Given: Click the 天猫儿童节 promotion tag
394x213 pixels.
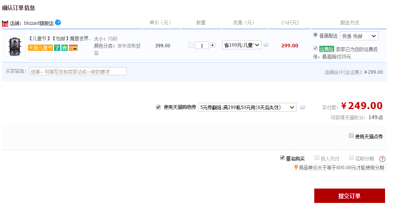Looking at the screenshot, I should [x=40, y=48].
